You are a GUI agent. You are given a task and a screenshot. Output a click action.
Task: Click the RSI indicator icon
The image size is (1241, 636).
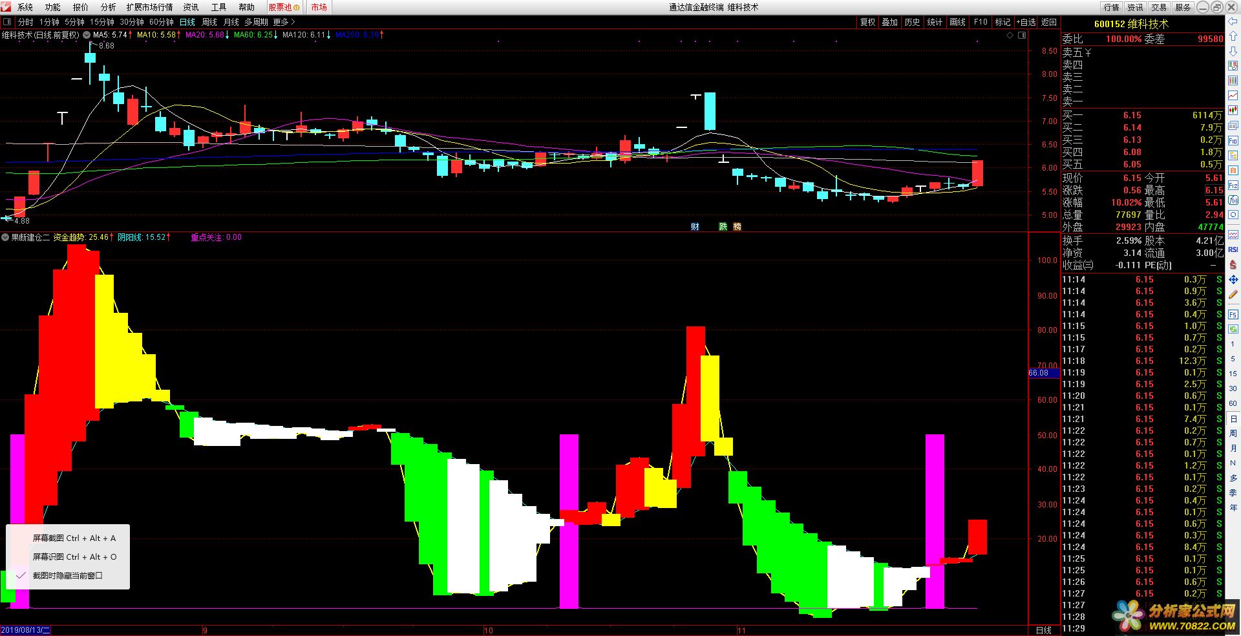coord(1233,249)
